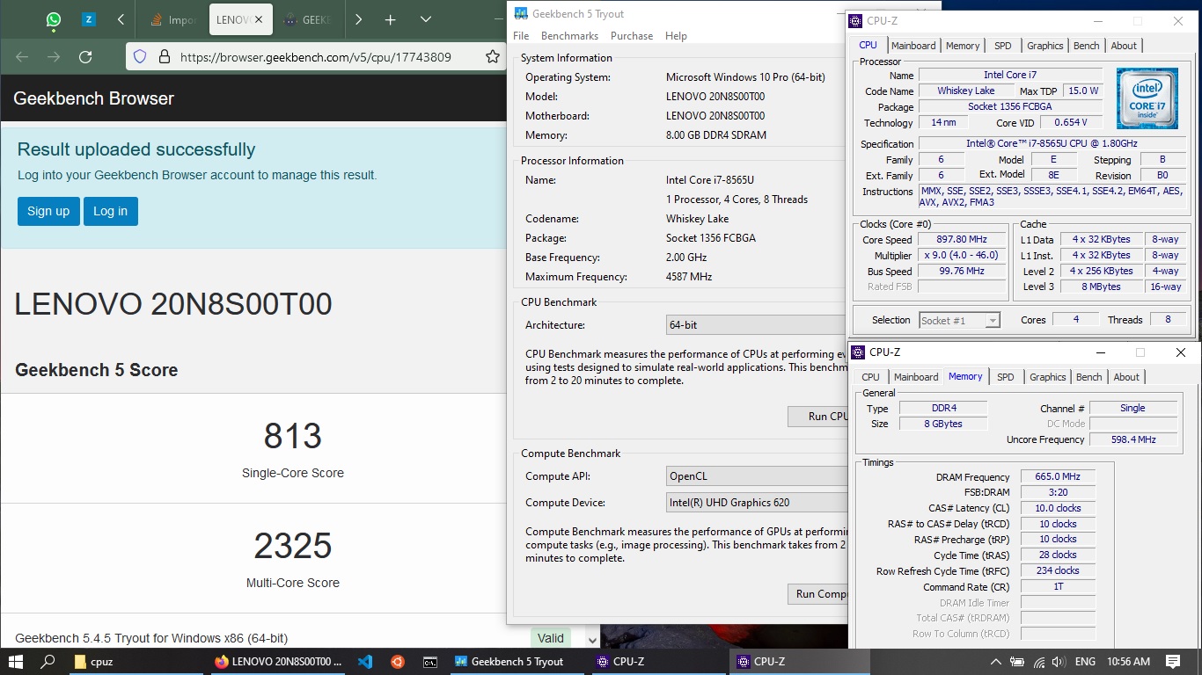Select Bench tab in lower CPU-Z window
Image resolution: width=1202 pixels, height=675 pixels.
pyautogui.click(x=1089, y=377)
